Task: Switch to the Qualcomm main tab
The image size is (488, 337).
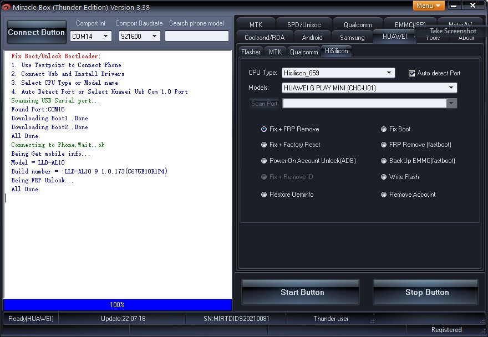Action: coord(358,24)
